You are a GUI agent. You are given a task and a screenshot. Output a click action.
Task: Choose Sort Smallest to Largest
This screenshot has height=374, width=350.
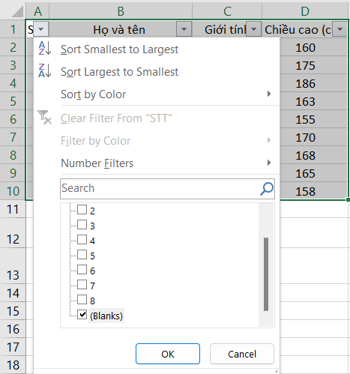pos(119,49)
